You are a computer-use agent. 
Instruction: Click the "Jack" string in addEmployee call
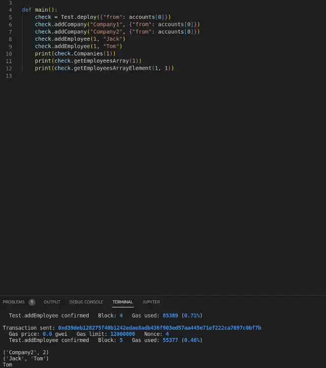[x=113, y=39]
